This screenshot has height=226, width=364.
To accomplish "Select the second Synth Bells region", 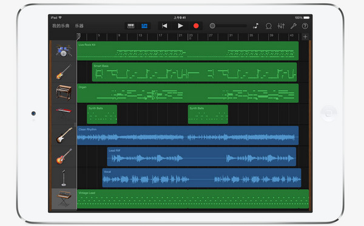I will (208, 114).
